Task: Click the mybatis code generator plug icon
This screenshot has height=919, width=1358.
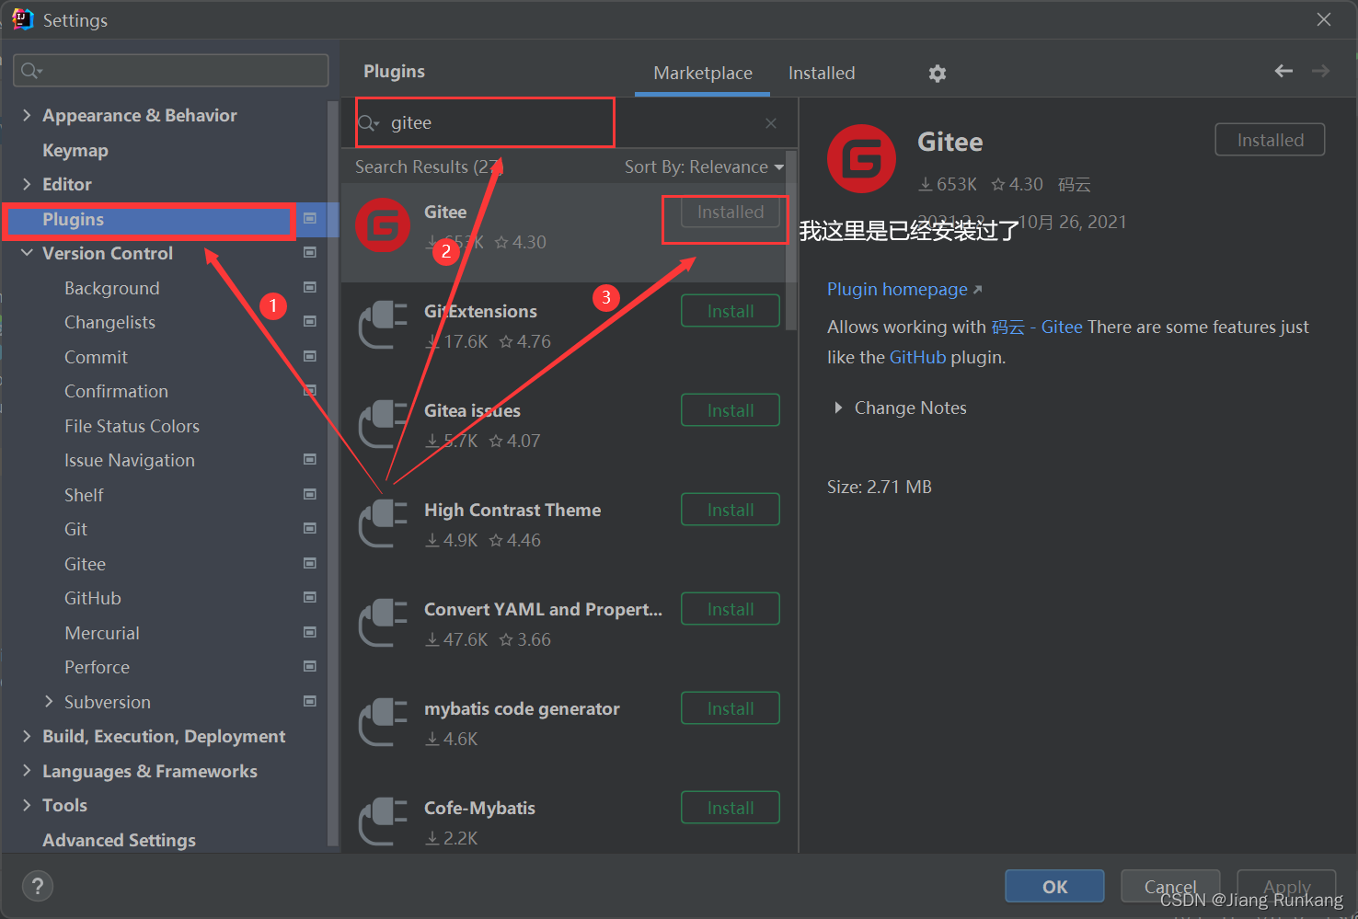Action: [x=383, y=722]
